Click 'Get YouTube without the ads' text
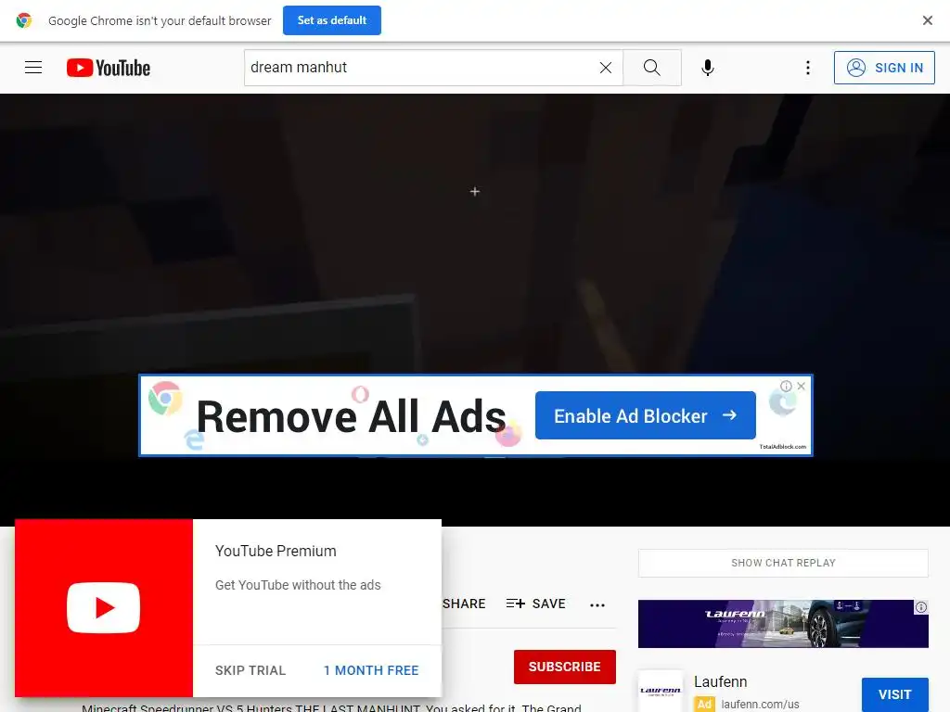The height and width of the screenshot is (712, 950). [298, 585]
